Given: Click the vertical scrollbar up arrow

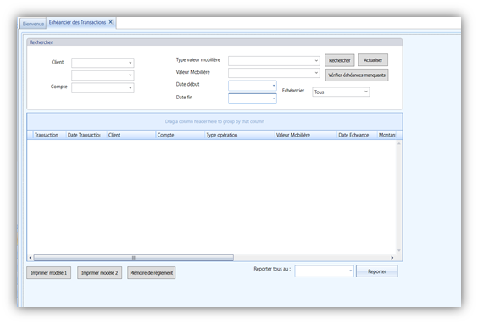Looking at the screenshot, I should click(x=398, y=143).
